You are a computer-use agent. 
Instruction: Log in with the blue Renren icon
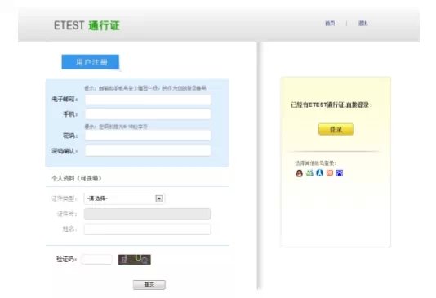click(320, 173)
